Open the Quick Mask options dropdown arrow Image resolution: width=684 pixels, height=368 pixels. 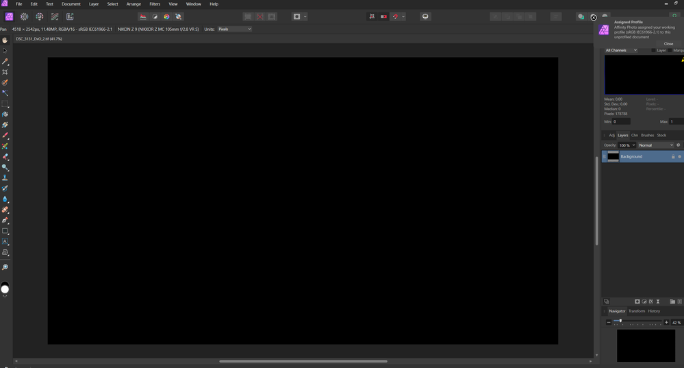305,16
